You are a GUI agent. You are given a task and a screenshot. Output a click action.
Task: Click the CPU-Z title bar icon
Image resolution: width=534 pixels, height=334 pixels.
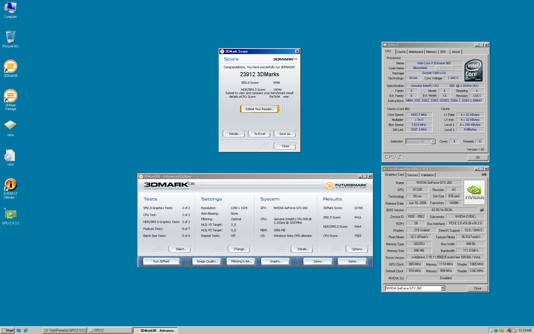[x=385, y=45]
